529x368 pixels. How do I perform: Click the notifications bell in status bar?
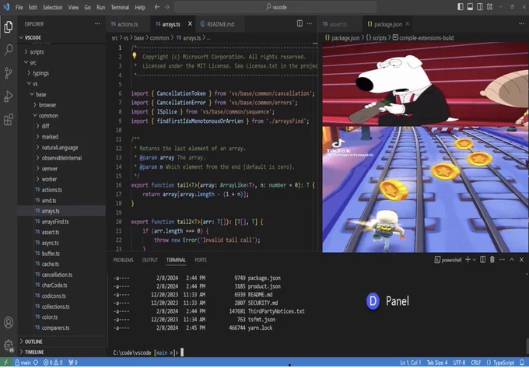click(522, 363)
